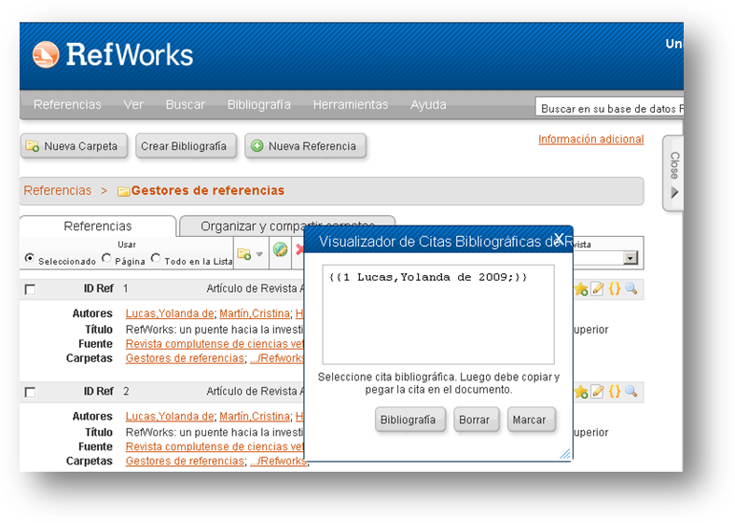Click star icon on reference 2
Viewport: 735px width, 523px height.
(581, 392)
